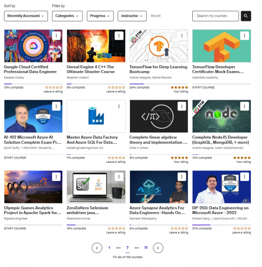Click progress bar of TensorFlow Bootcamp 24% complete

[x=159, y=84]
